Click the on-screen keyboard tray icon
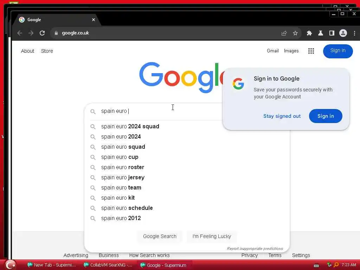This screenshot has height=270, width=360. tap(316, 265)
